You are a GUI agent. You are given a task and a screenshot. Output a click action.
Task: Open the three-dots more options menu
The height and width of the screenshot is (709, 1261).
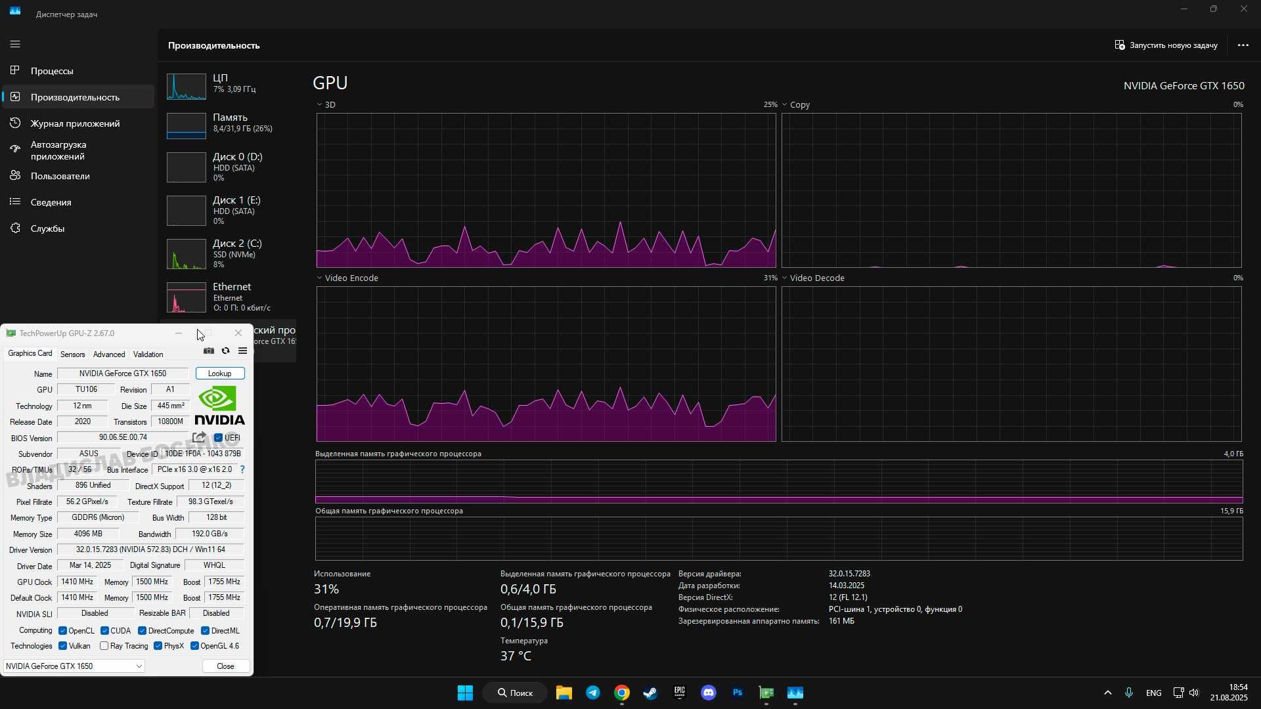[1243, 45]
